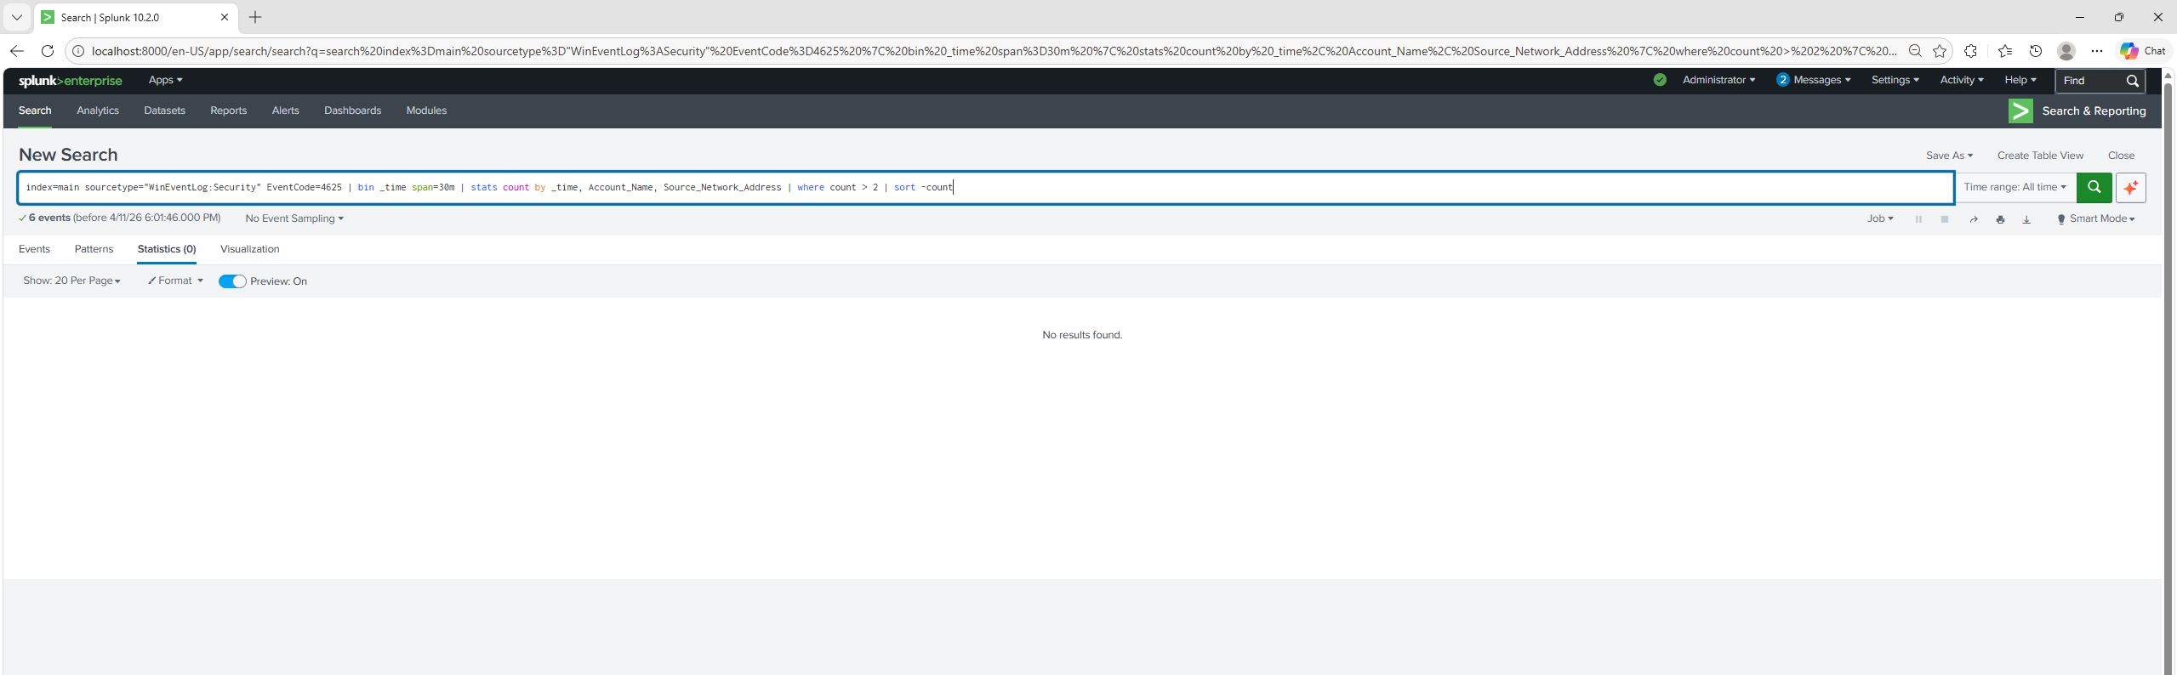
Task: Open the Modules nav item
Action: [x=426, y=111]
